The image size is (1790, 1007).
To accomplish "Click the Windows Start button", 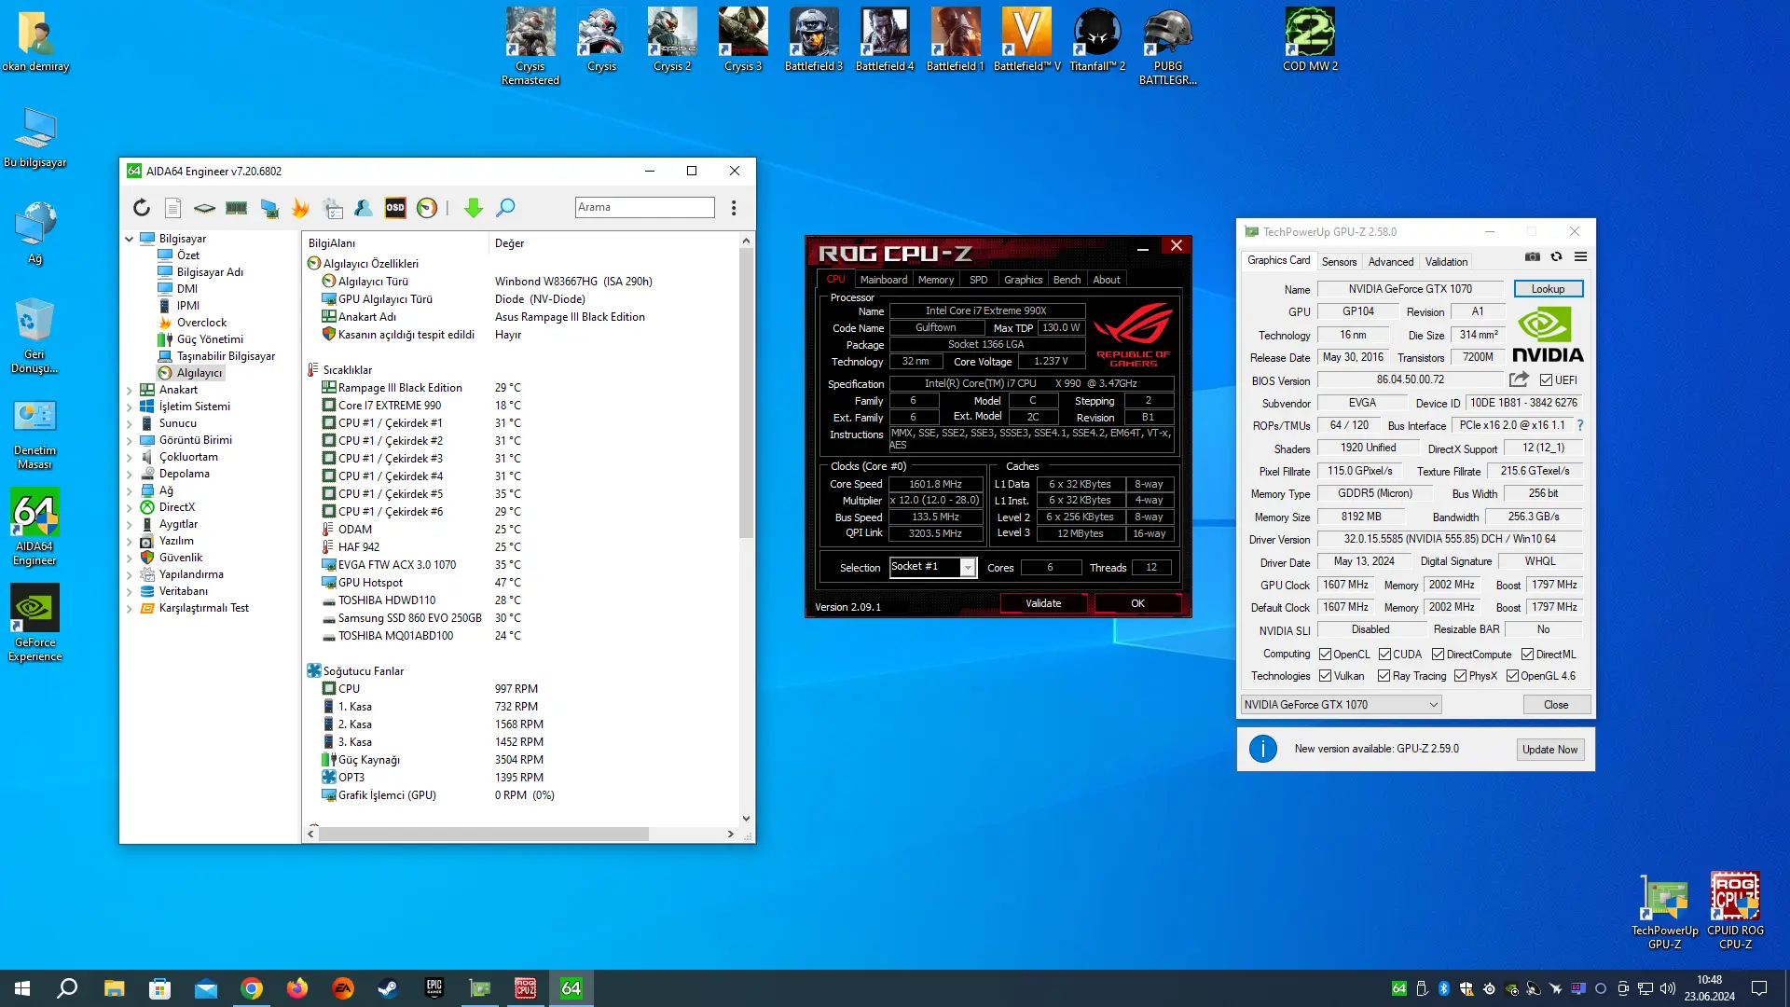I will point(22,988).
